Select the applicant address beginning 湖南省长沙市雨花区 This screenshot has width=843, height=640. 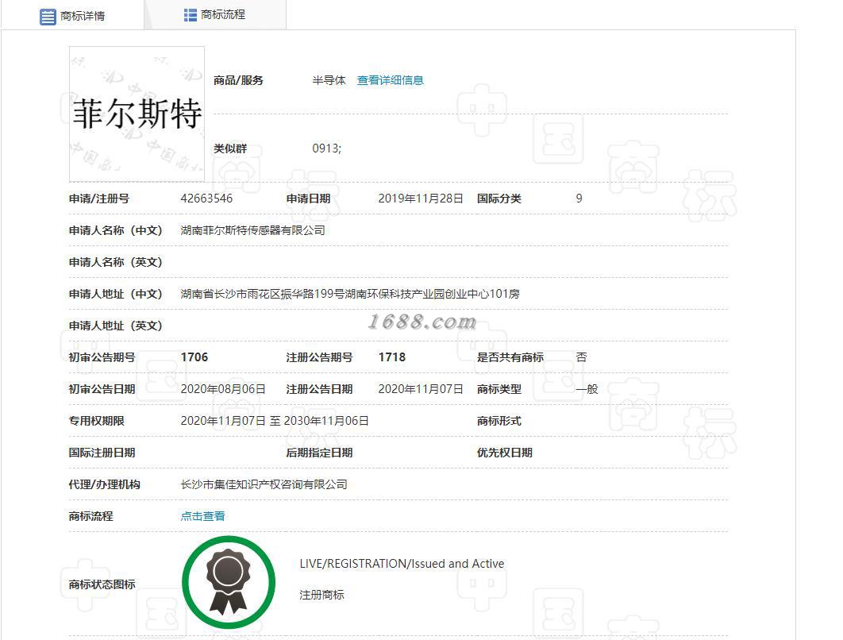tap(350, 294)
